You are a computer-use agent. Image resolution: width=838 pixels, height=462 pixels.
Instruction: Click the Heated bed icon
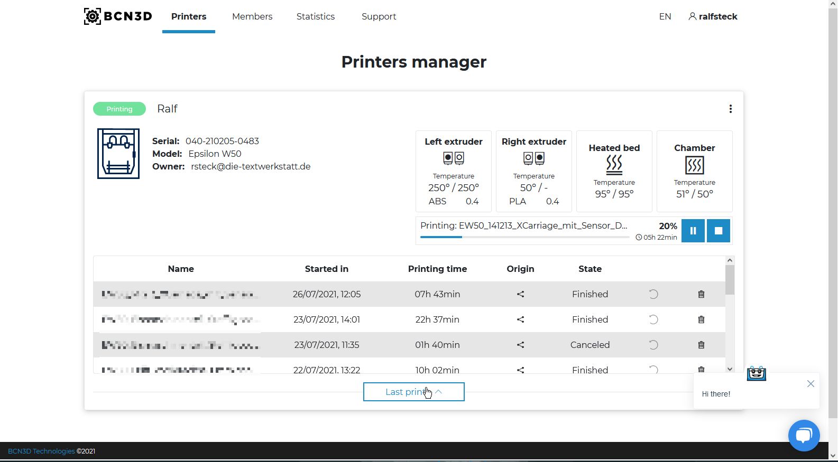[614, 165]
